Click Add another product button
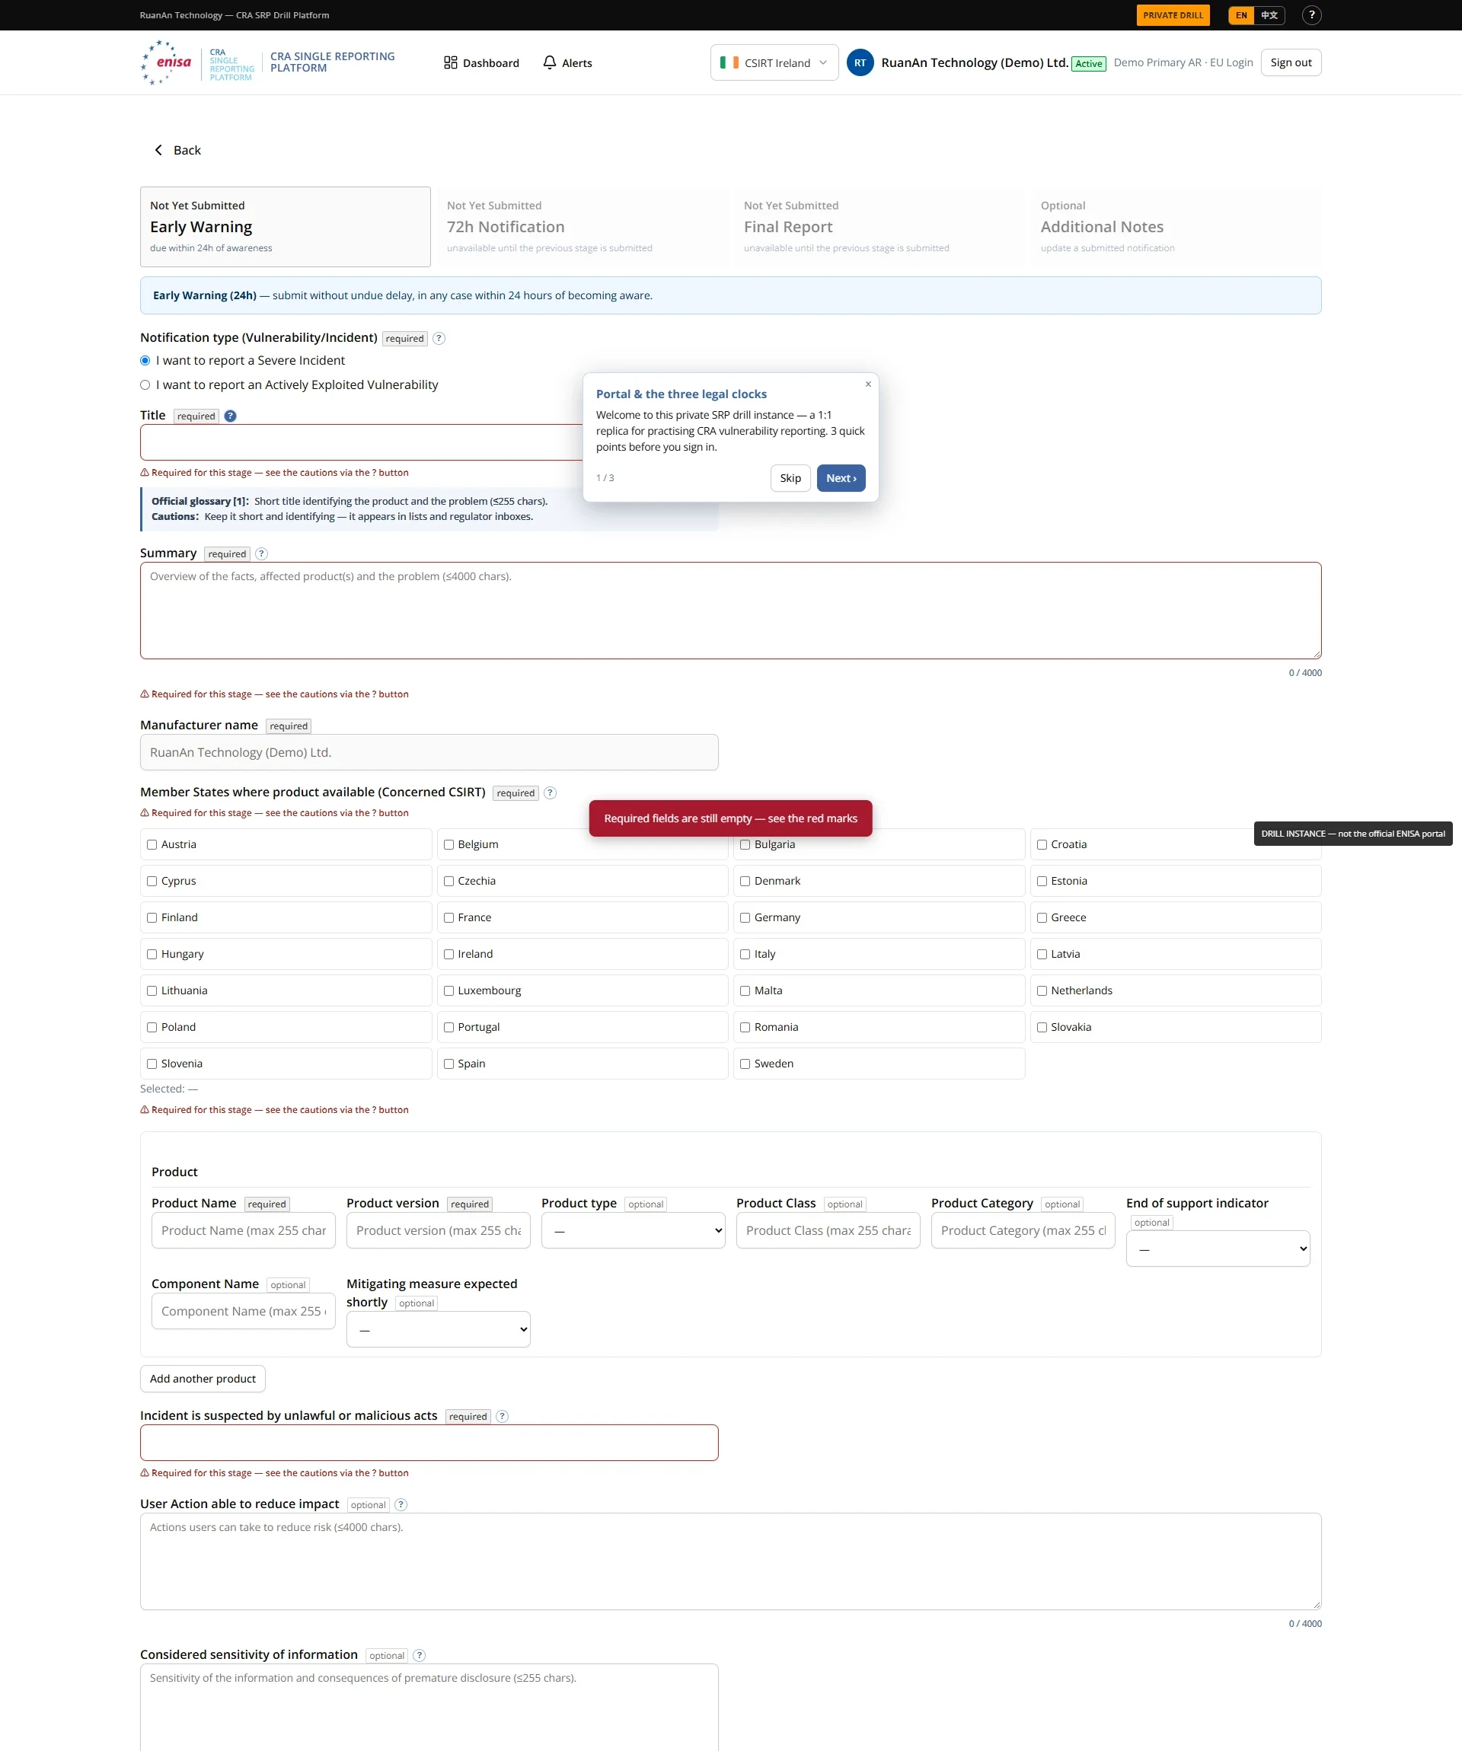Viewport: 1462px width, 1751px height. (203, 1379)
